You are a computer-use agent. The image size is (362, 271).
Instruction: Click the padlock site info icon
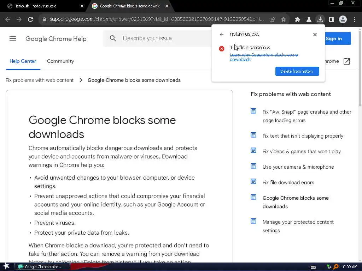coord(44,19)
